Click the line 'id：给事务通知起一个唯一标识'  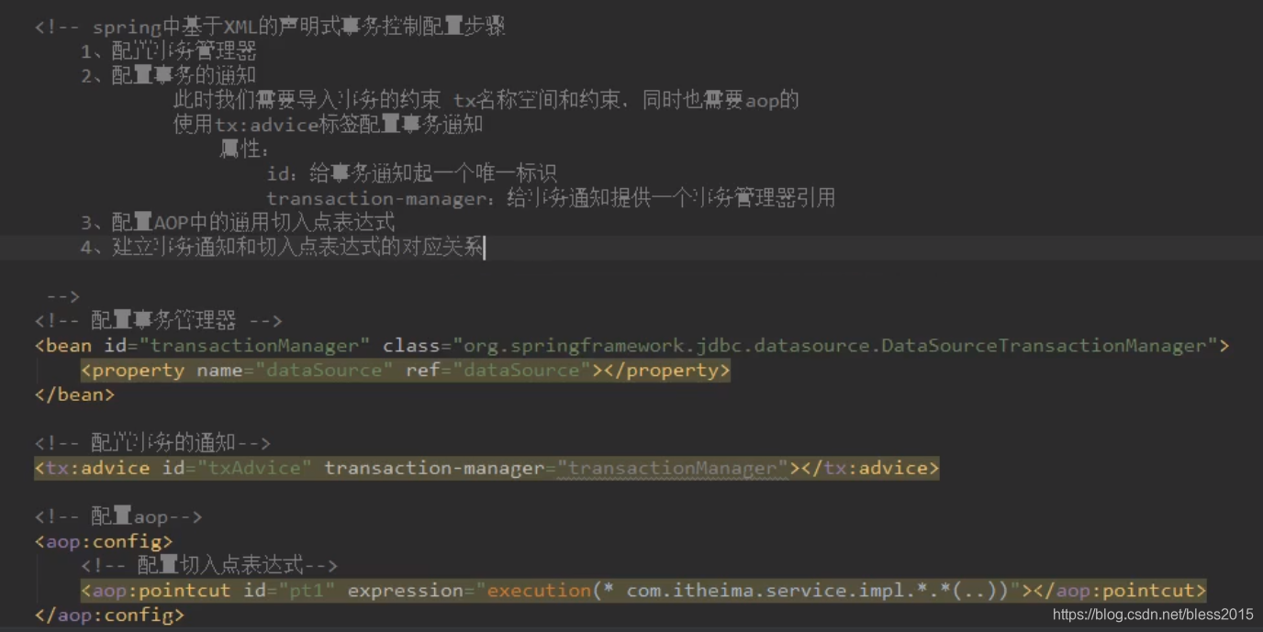(411, 173)
